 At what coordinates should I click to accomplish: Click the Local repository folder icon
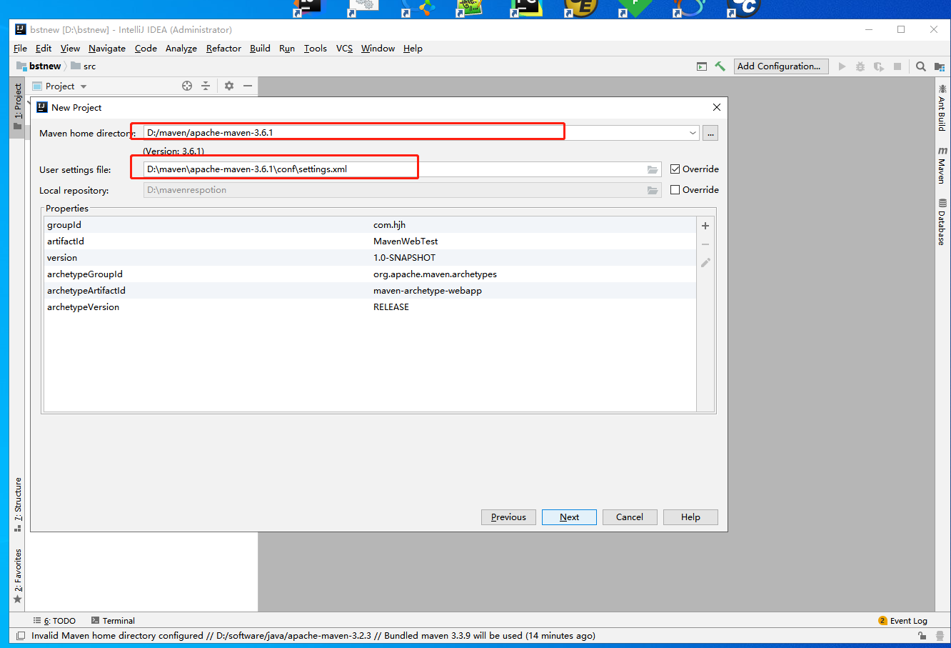click(x=653, y=190)
